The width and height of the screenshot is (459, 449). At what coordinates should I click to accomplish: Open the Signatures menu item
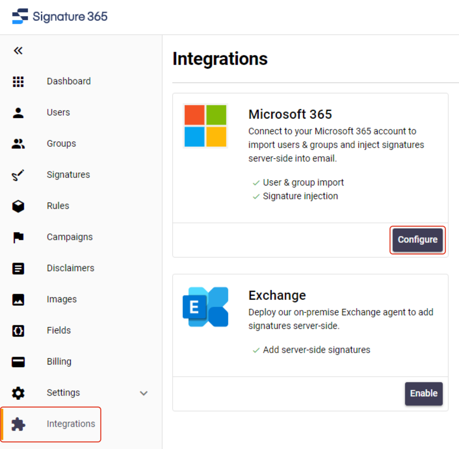pyautogui.click(x=68, y=175)
